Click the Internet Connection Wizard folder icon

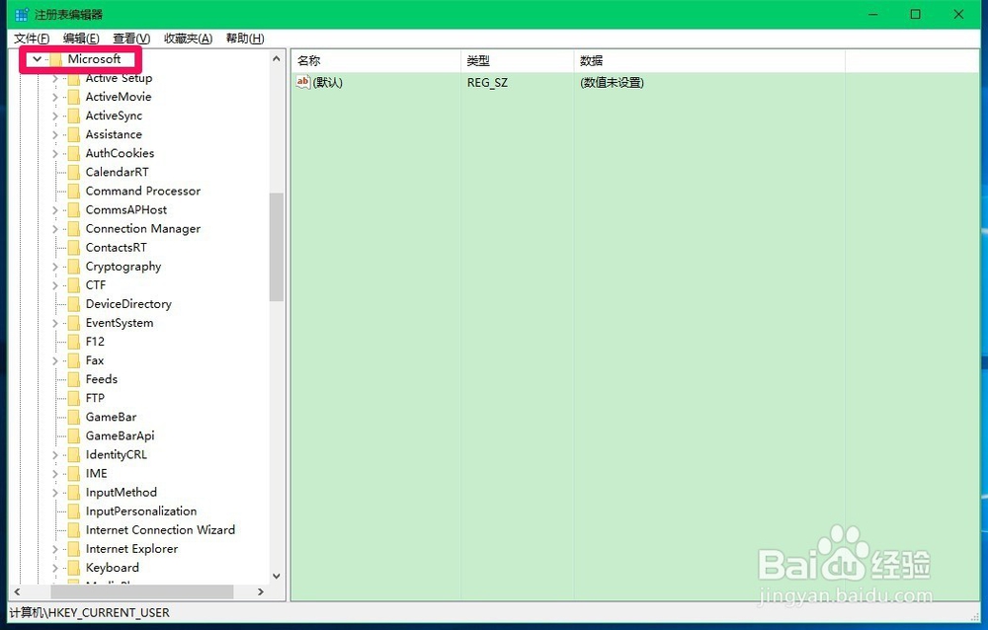coord(74,530)
